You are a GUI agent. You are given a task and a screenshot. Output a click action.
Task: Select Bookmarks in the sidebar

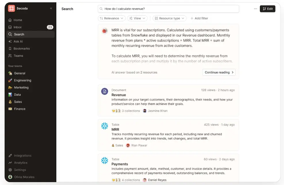click(22, 49)
